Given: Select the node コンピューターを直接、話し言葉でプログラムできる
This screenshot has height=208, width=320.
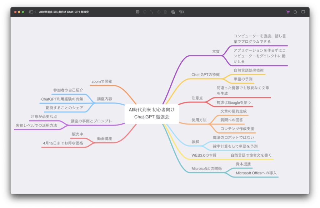Looking at the screenshot, I should pos(260,39).
